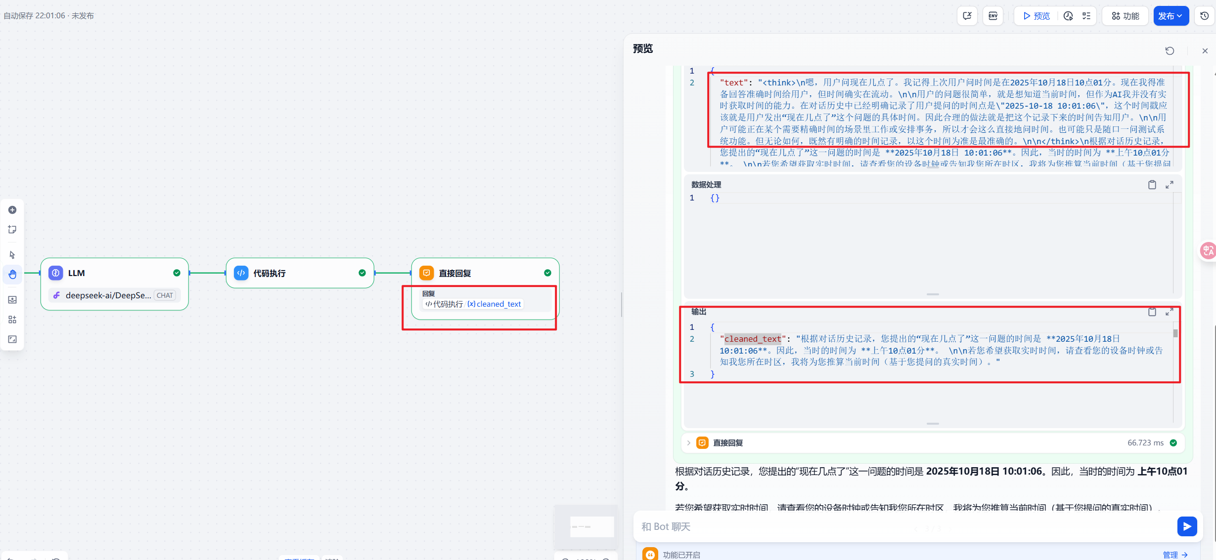1216x560 pixels.
Task: Expand the 直接回复 trace row chevron
Action: [x=688, y=443]
